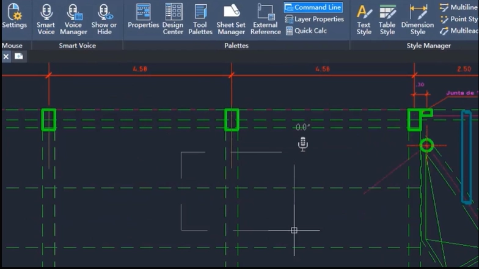Open Text Style manager

click(364, 20)
